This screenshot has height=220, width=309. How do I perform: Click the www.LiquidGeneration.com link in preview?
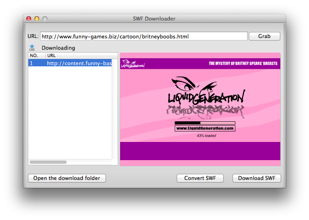click(x=205, y=128)
